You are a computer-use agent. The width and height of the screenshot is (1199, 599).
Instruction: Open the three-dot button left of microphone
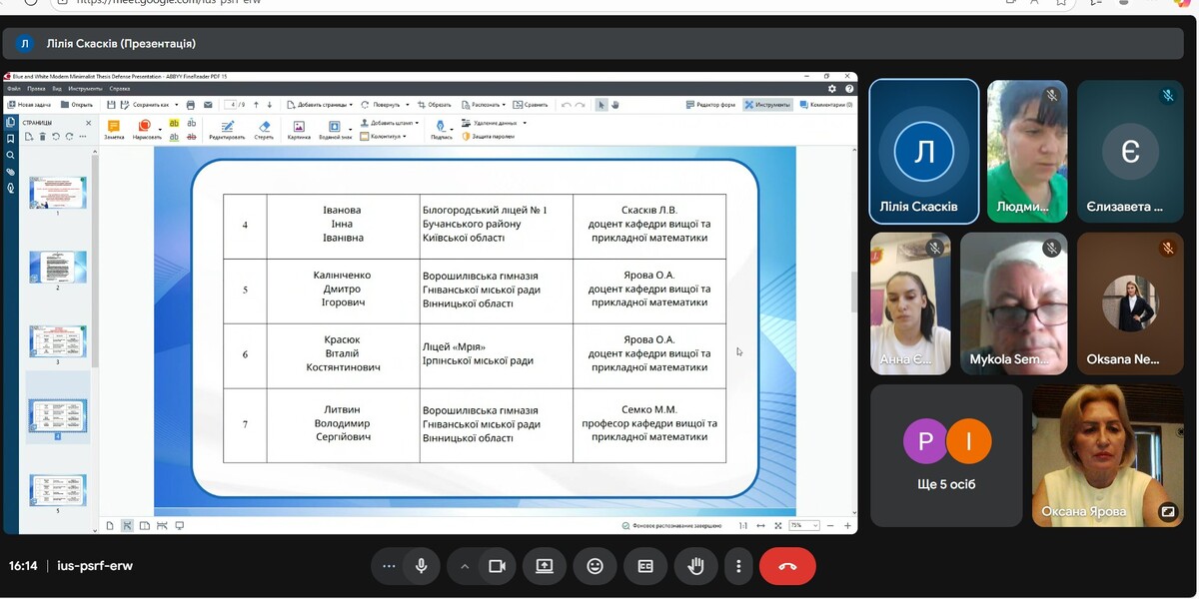tap(389, 566)
